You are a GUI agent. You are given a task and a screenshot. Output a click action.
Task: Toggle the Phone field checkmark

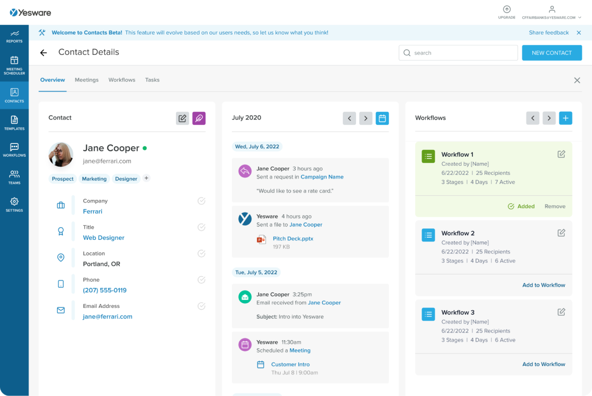coord(201,280)
